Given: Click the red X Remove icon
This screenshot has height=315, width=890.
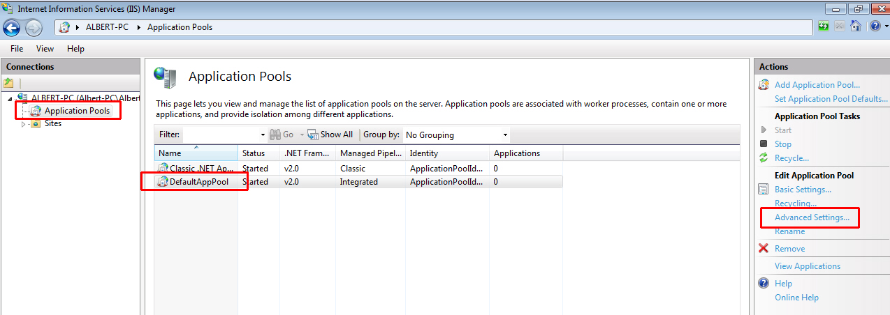Looking at the screenshot, I should click(x=764, y=249).
